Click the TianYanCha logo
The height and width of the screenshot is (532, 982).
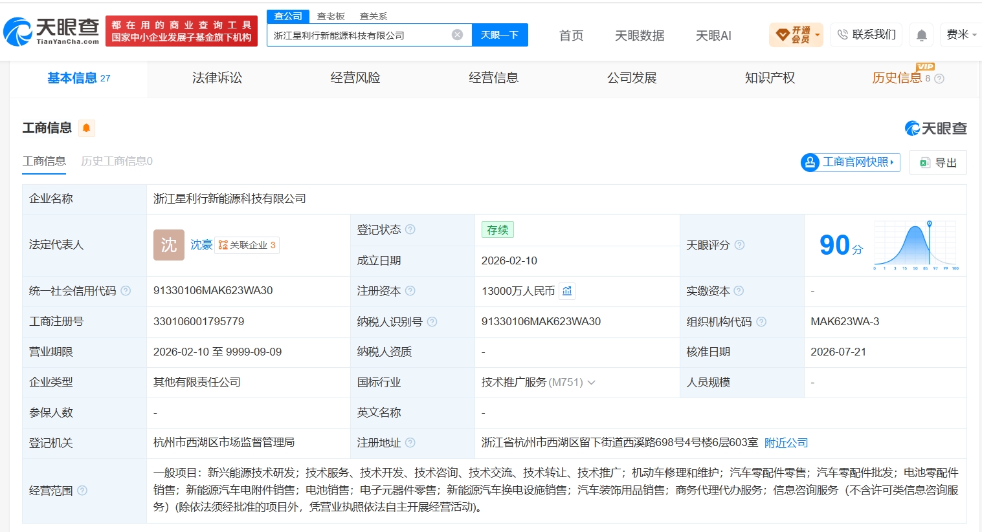pos(52,31)
